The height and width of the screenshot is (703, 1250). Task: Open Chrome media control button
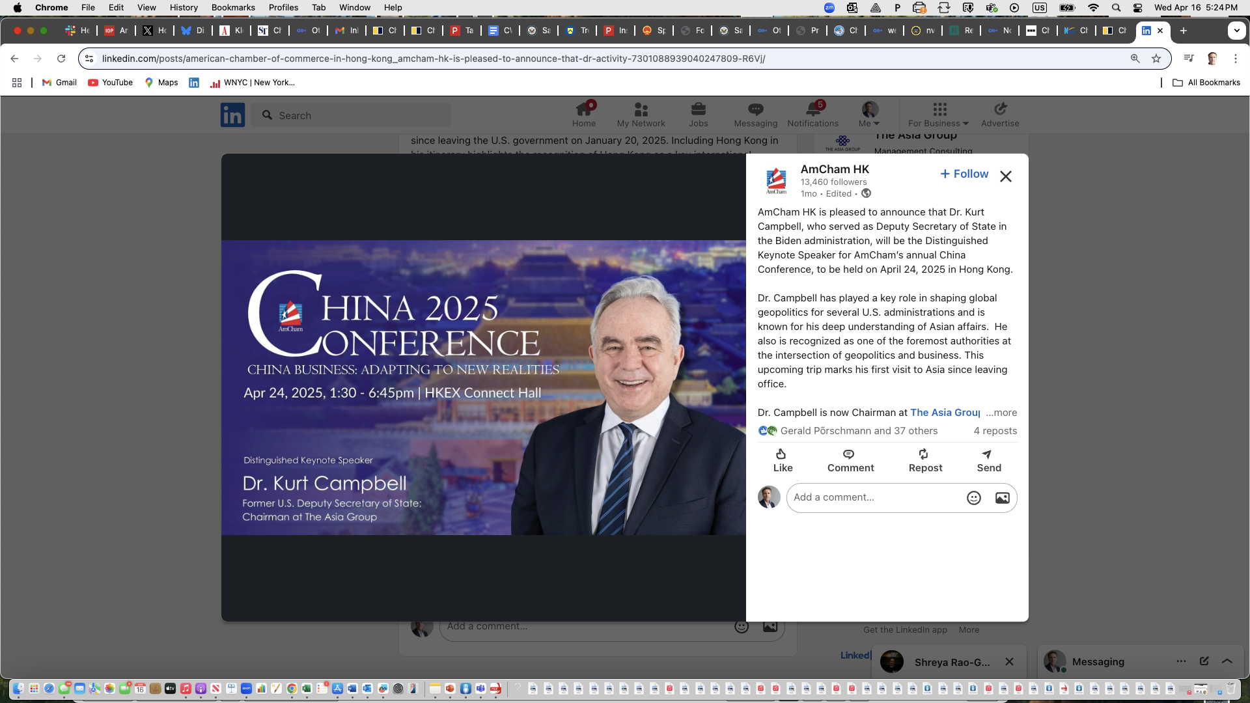pos(1189,59)
